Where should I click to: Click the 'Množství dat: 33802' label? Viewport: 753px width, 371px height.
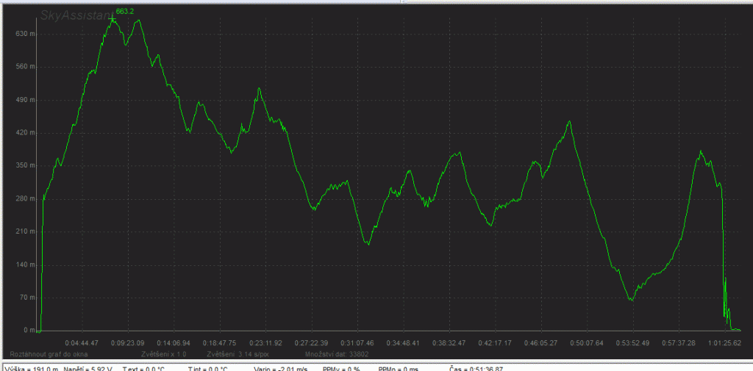[336, 354]
